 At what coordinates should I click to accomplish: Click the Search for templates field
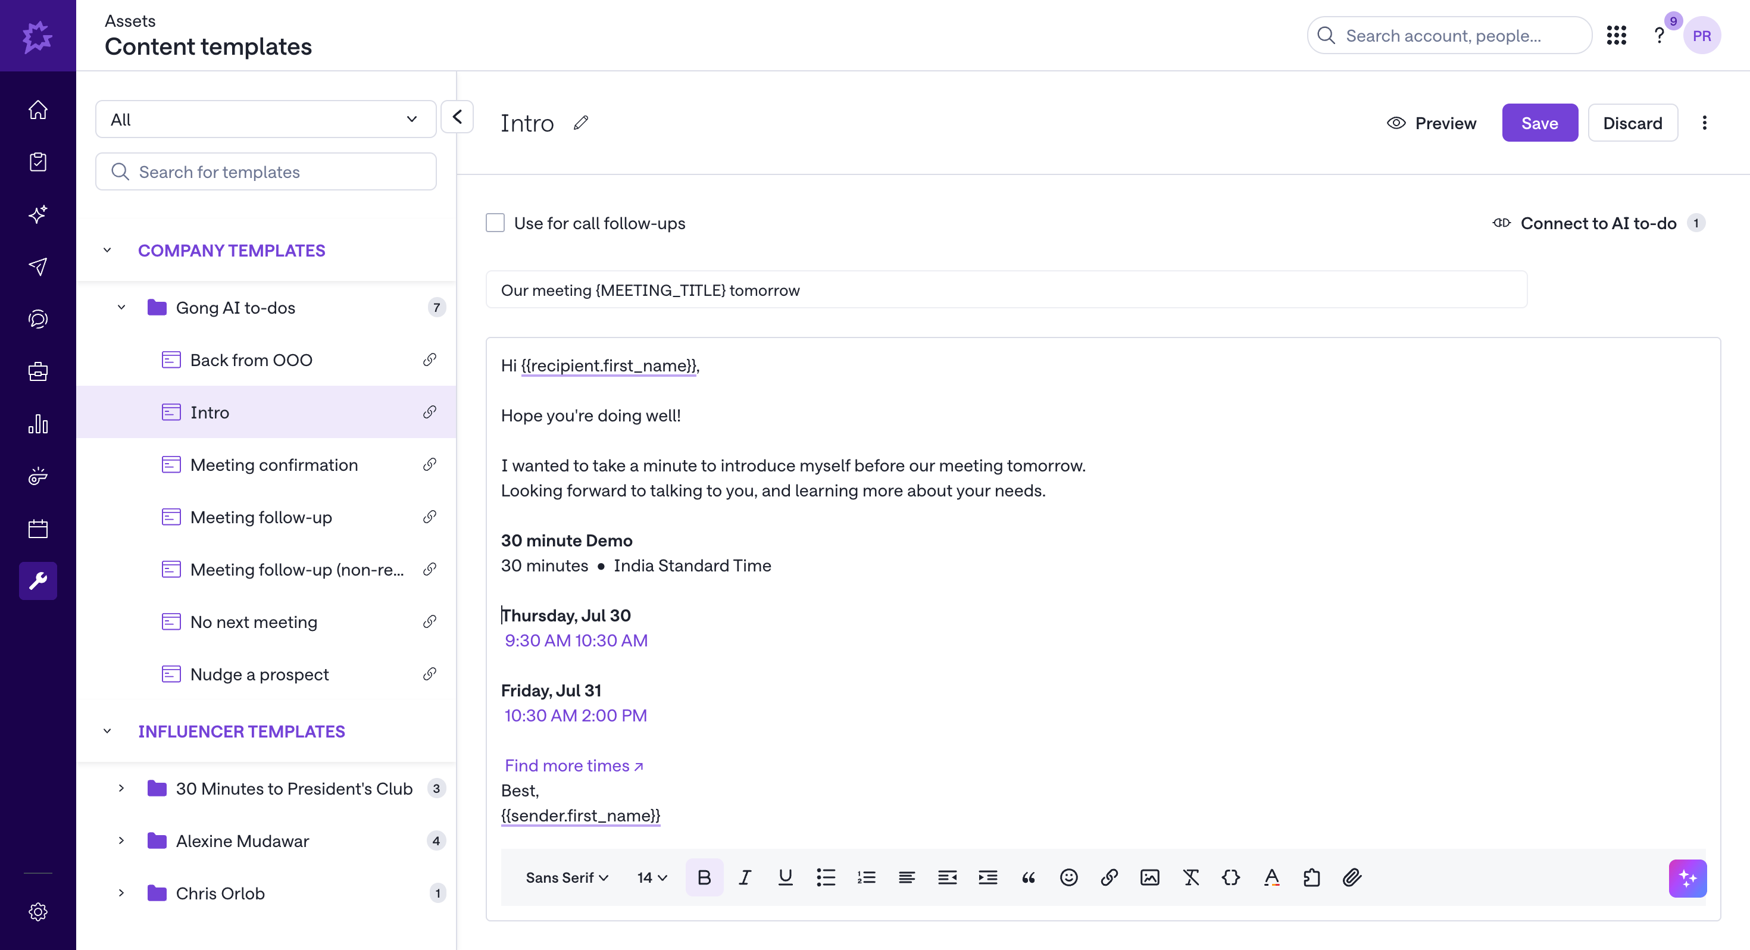pos(265,171)
